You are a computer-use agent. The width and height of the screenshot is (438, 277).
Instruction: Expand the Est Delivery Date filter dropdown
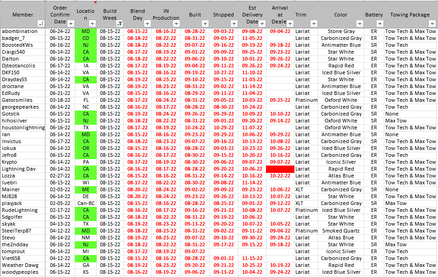click(262, 23)
